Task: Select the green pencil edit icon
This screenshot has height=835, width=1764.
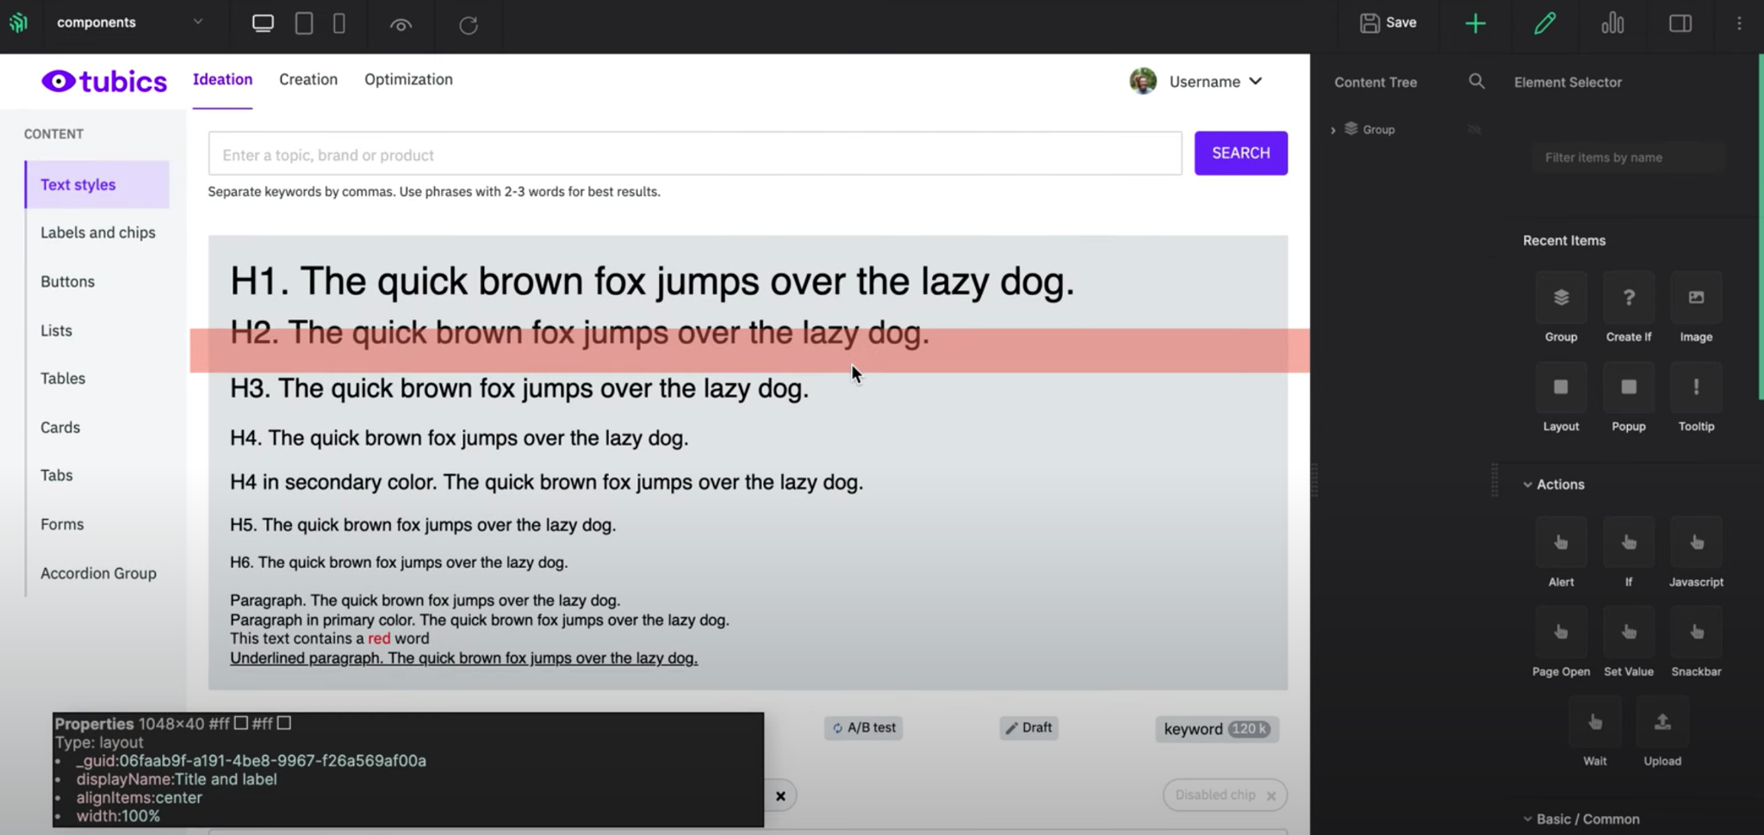Action: coord(1544,23)
